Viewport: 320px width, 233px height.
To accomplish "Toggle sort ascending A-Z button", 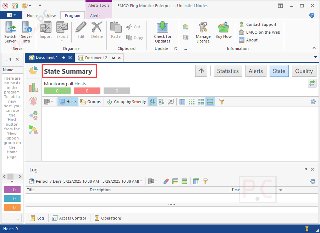I will pyautogui.click(x=152, y=101).
